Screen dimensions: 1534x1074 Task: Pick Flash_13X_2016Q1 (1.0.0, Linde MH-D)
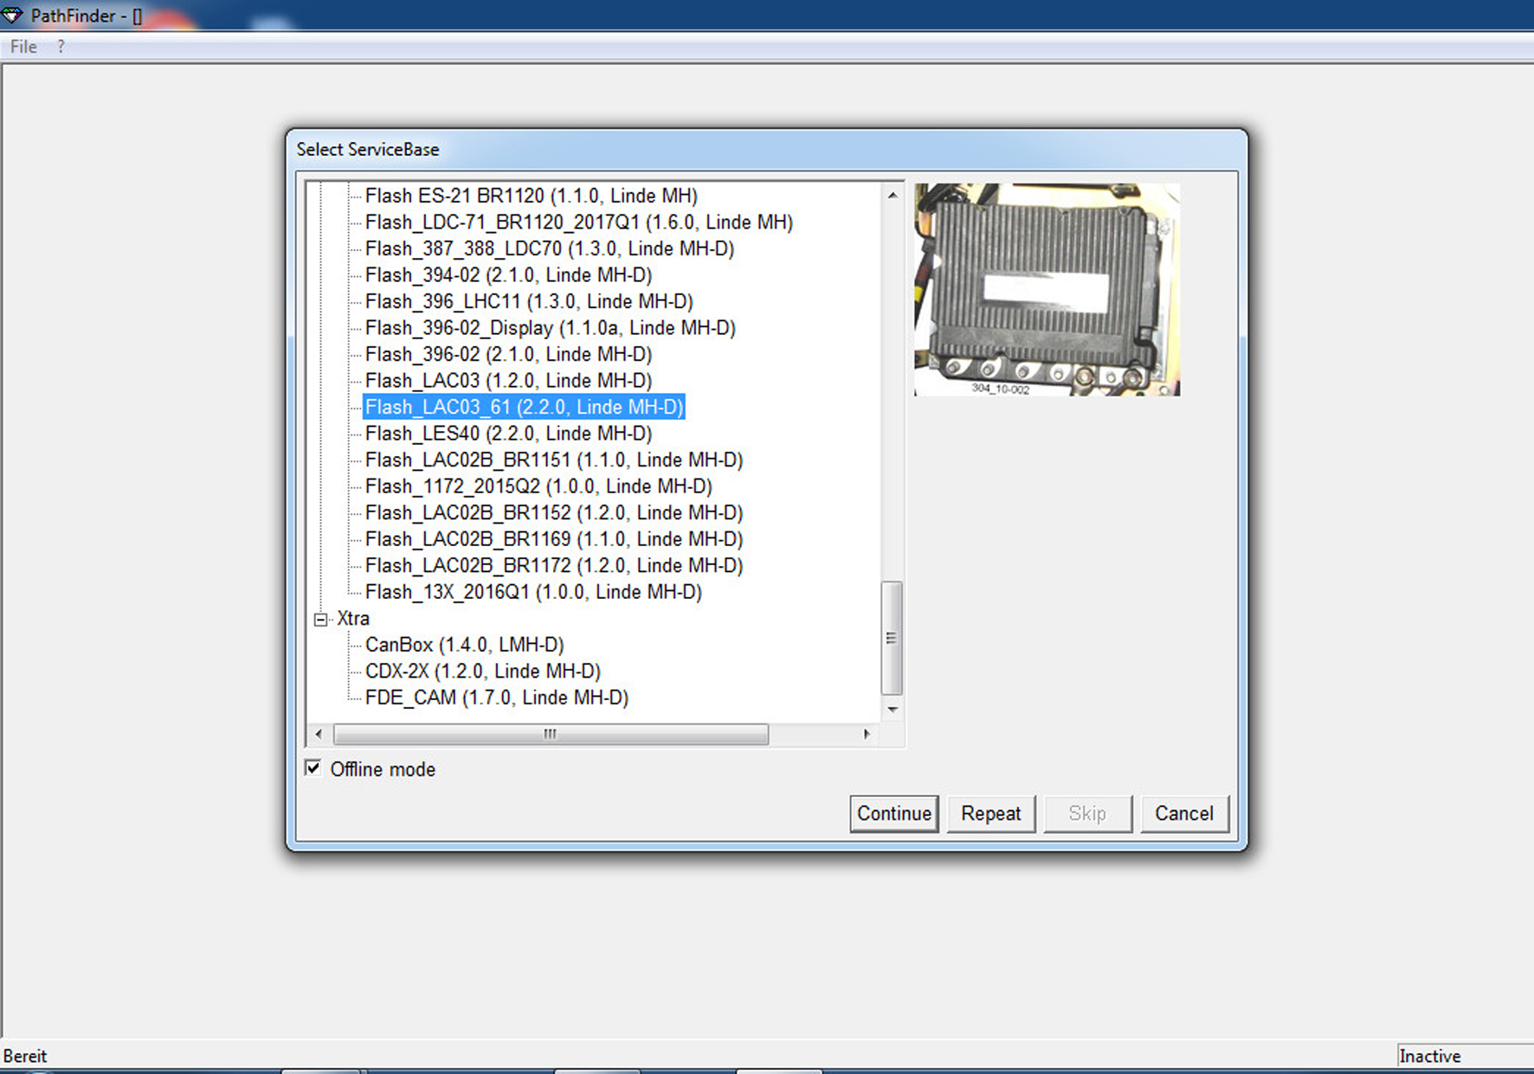click(533, 592)
